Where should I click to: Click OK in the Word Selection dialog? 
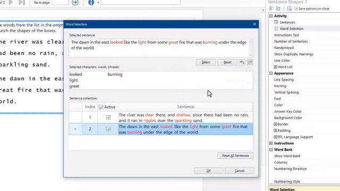[x=208, y=171]
